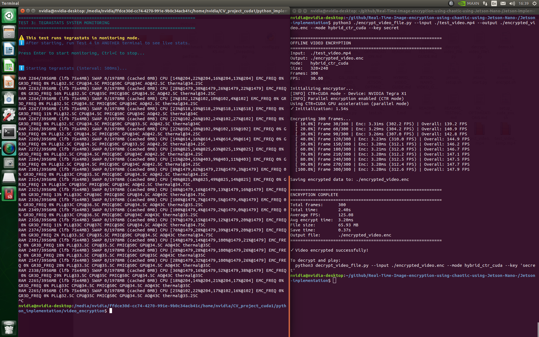Click the 'Mode: hybrid_ctr_cuda' line

coord(319,63)
